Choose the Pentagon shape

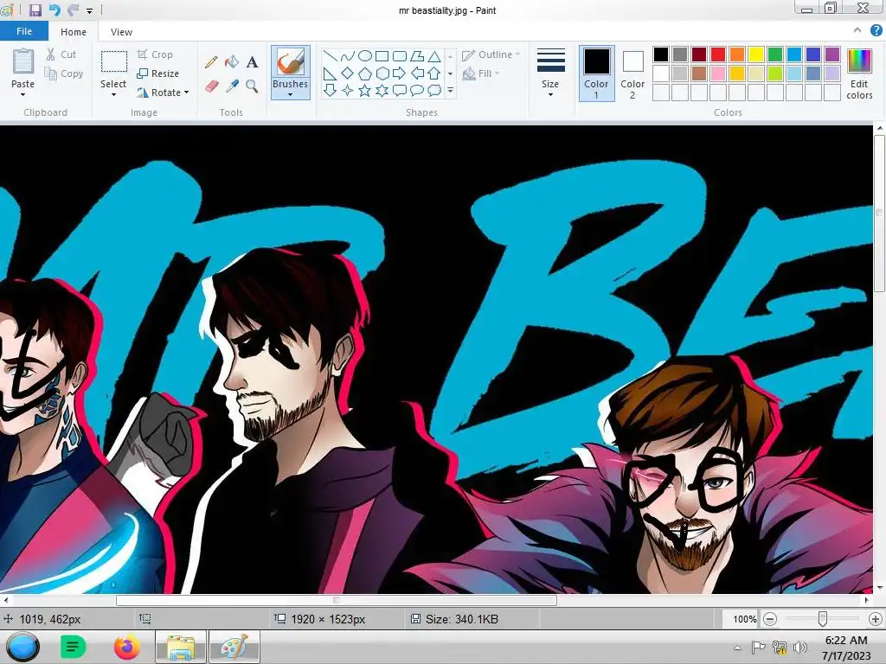[x=365, y=73]
